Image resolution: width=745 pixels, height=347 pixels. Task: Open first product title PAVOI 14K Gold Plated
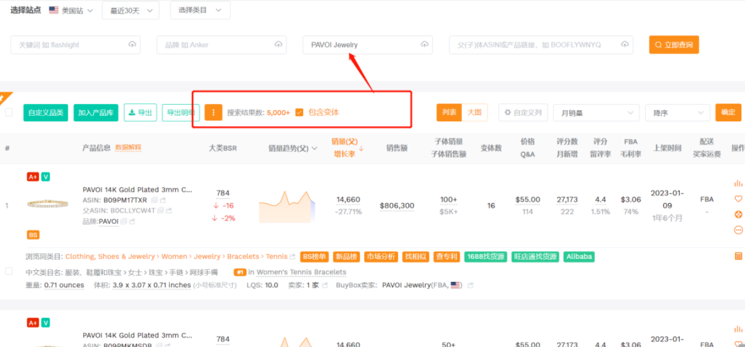pos(137,189)
